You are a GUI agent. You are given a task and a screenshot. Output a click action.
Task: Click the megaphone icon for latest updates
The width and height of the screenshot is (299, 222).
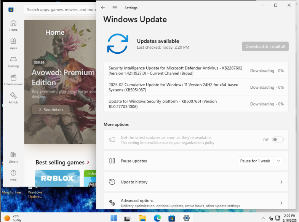point(112,140)
